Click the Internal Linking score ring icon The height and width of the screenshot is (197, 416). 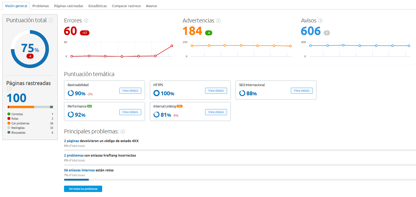point(156,115)
